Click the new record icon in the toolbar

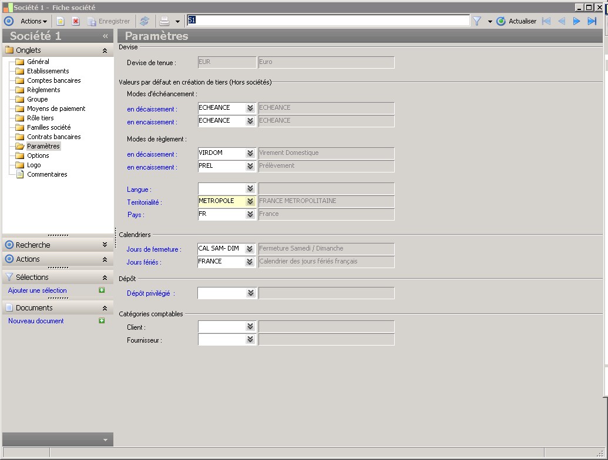click(61, 21)
